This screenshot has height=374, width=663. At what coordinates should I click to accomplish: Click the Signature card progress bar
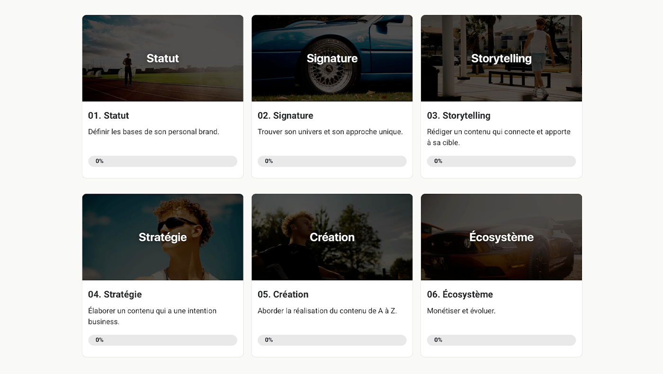coord(331,161)
